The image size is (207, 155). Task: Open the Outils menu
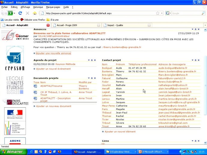pyautogui.click(x=66, y=7)
